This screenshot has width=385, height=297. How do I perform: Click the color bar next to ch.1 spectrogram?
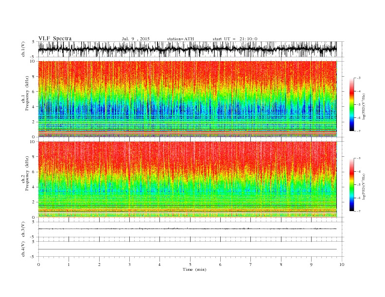(x=352, y=104)
